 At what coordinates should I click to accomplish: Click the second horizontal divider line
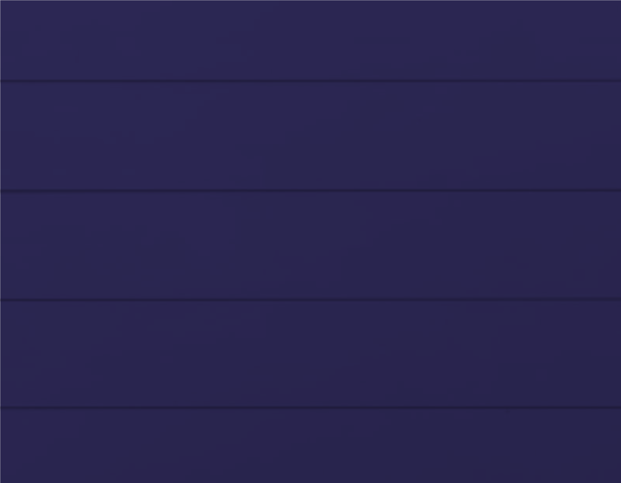pyautogui.click(x=310, y=190)
